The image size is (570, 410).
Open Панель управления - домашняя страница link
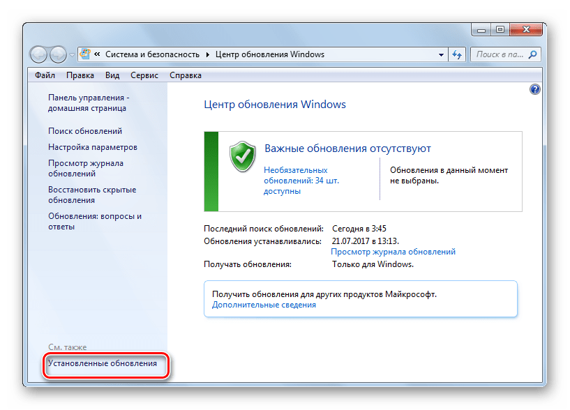tap(89, 103)
